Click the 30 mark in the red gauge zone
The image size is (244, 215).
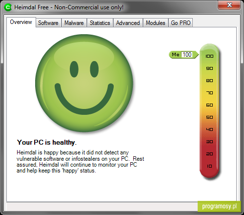[x=209, y=142]
